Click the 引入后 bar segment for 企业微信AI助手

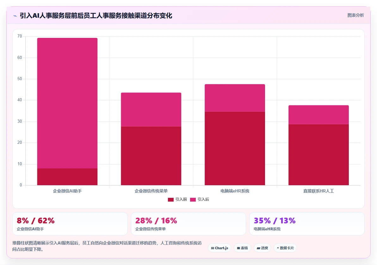point(67,103)
